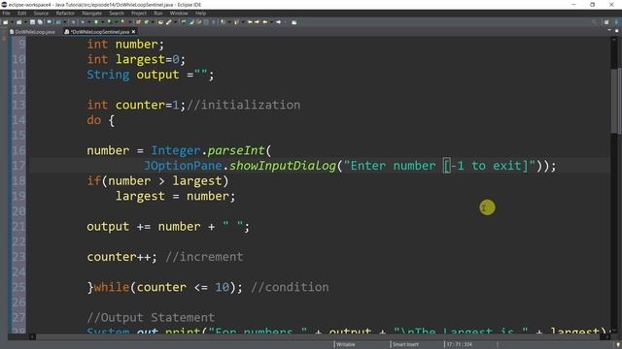Click the status bar icon at far right
Viewport: 622px width, 349px height.
(x=617, y=344)
